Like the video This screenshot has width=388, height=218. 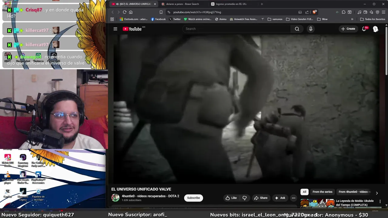point(231,198)
